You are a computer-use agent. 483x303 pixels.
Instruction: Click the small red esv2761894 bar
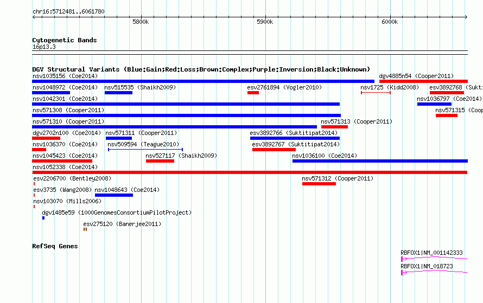point(253,93)
